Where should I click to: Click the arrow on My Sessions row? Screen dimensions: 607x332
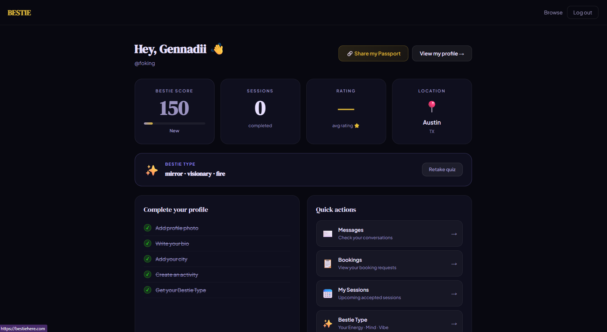tap(454, 294)
